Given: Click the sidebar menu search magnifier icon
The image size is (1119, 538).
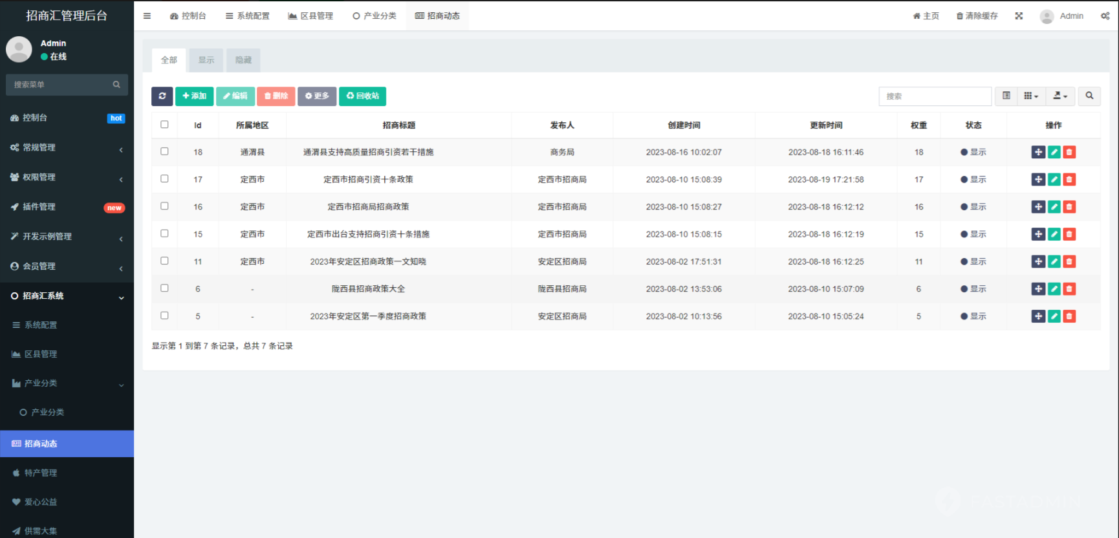Looking at the screenshot, I should (x=116, y=85).
